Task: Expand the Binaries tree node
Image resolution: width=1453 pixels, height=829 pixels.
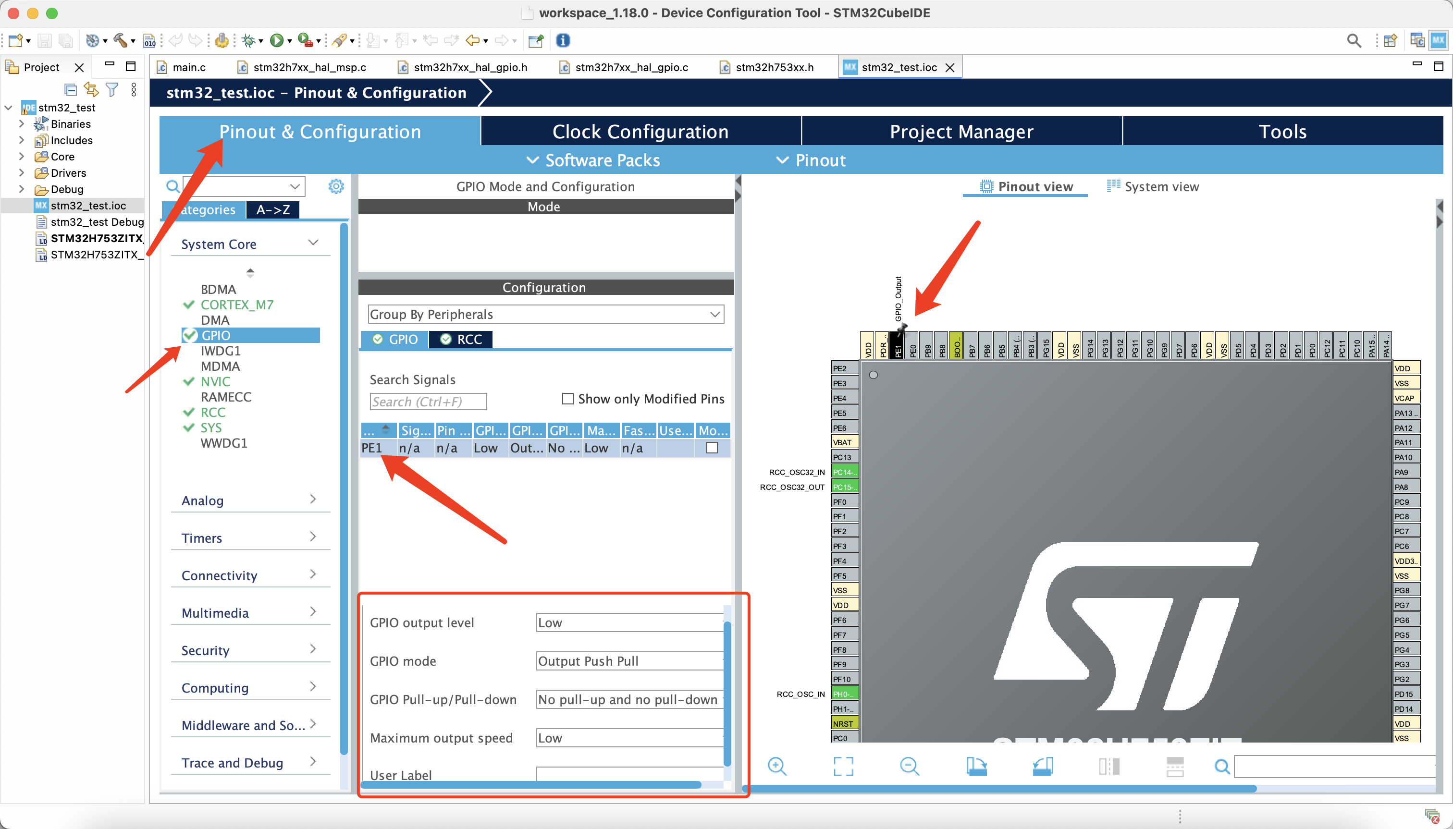Action: 22,123
